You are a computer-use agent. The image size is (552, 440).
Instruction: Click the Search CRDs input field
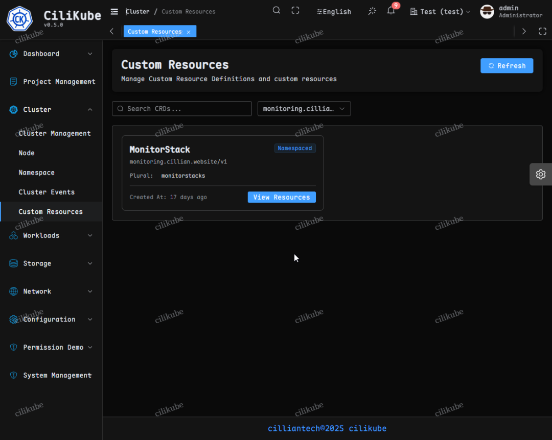[181, 108]
